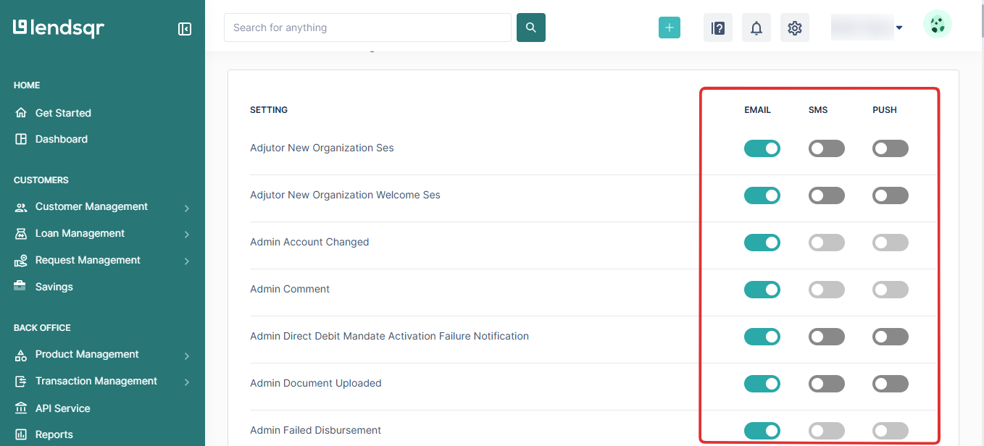Enable Push for Adjutor New Organization Ses
The image size is (984, 446).
pyautogui.click(x=891, y=148)
